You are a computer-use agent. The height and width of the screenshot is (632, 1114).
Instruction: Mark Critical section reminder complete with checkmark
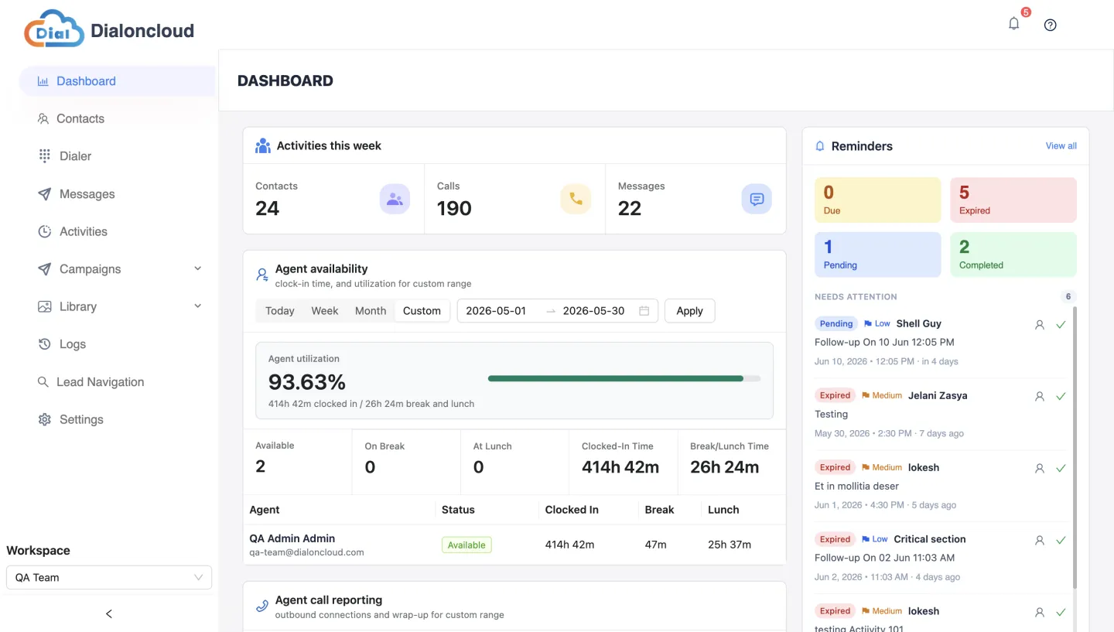pyautogui.click(x=1061, y=540)
